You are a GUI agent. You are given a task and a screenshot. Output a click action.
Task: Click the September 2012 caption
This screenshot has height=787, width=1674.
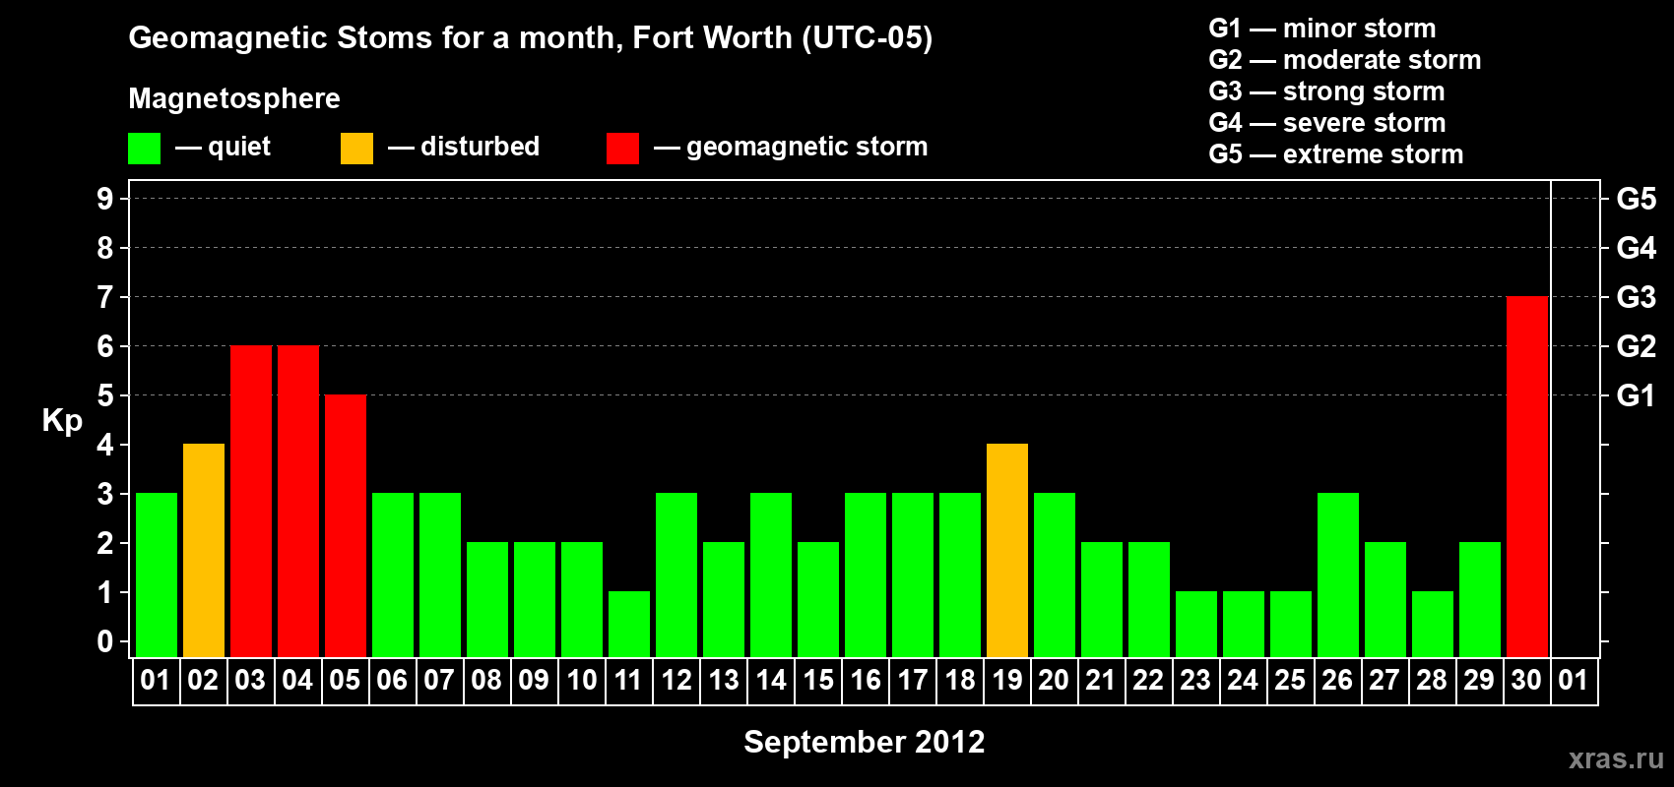[865, 742]
